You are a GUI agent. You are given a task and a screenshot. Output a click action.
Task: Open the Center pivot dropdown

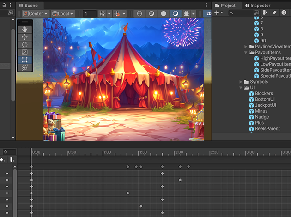point(36,13)
